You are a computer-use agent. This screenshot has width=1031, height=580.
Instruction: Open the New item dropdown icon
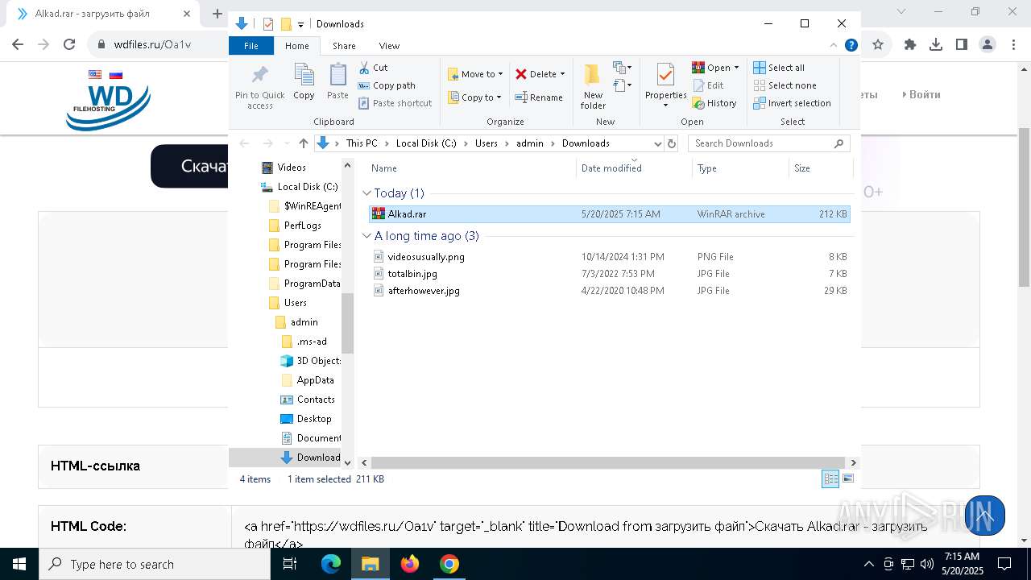(622, 68)
